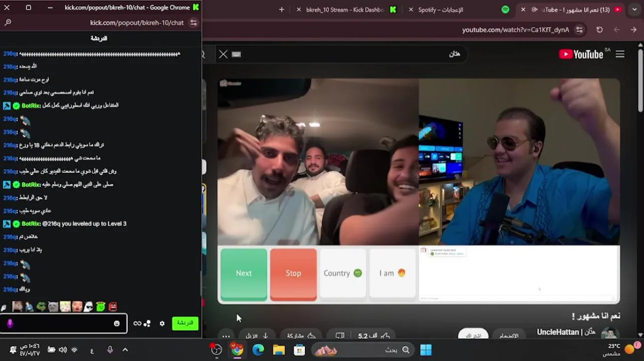
Task: Show hidden system tray icons chevron
Action: (125, 350)
